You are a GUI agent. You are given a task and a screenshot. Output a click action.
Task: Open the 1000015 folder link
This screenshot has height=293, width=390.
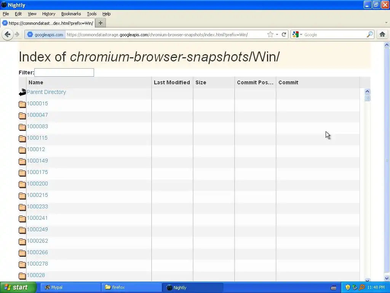pos(37,103)
